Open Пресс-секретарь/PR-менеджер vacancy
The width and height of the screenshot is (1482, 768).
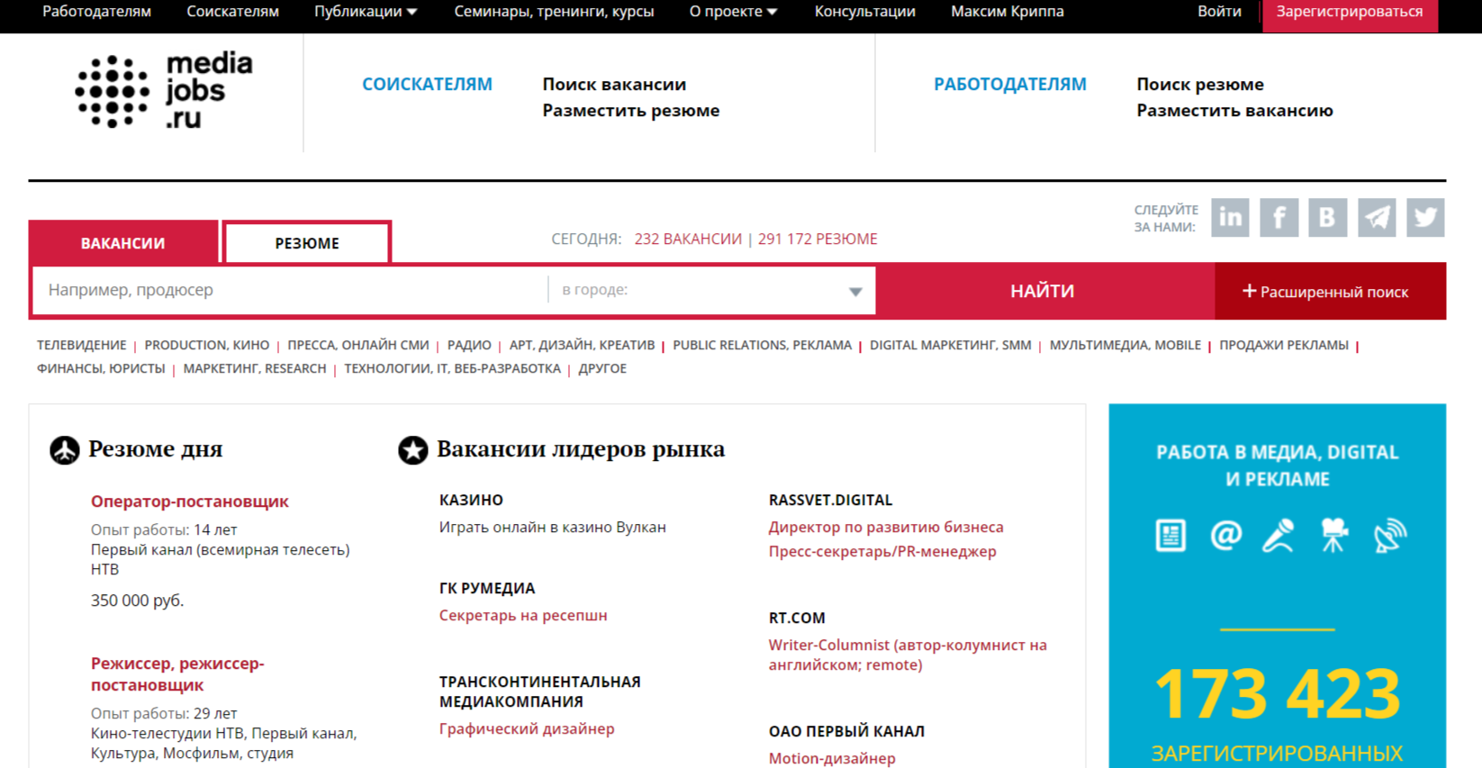[x=882, y=552]
